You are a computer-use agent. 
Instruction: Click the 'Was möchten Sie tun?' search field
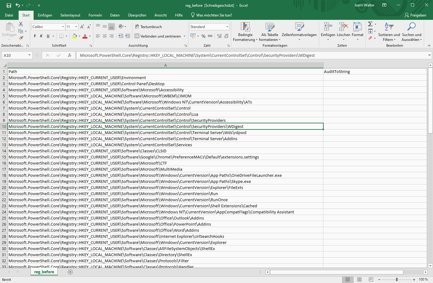click(214, 15)
